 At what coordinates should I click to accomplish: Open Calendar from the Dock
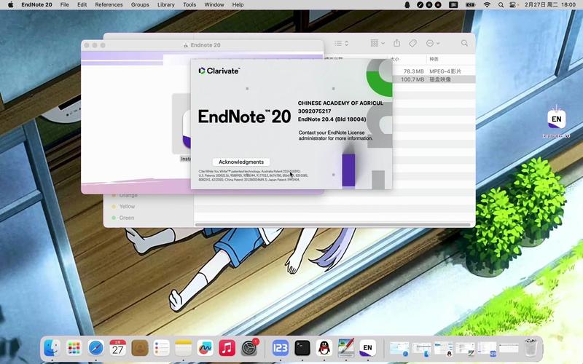tap(117, 348)
